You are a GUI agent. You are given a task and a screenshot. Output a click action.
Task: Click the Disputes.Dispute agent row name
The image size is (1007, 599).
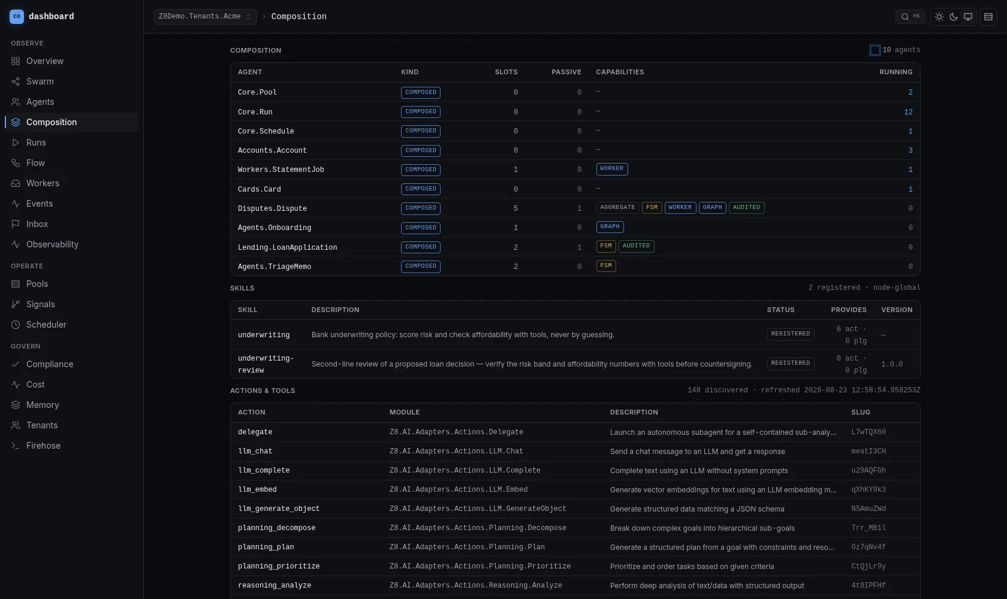272,208
